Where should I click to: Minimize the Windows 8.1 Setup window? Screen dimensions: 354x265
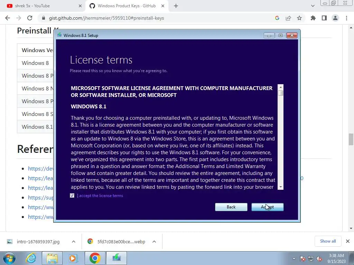[x=269, y=36]
